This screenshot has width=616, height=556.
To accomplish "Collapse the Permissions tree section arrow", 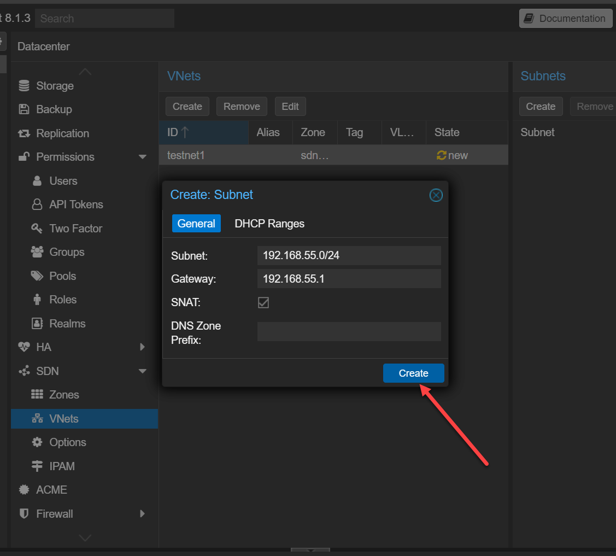I will pos(143,157).
